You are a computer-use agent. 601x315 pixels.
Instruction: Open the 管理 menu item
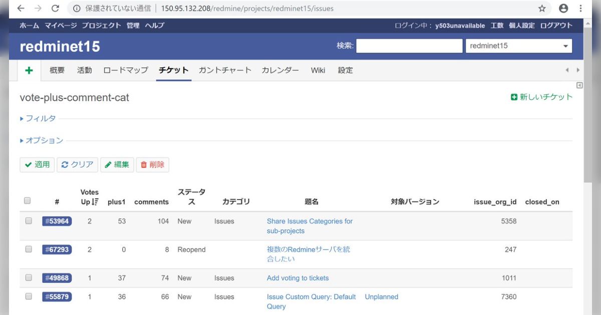click(133, 25)
